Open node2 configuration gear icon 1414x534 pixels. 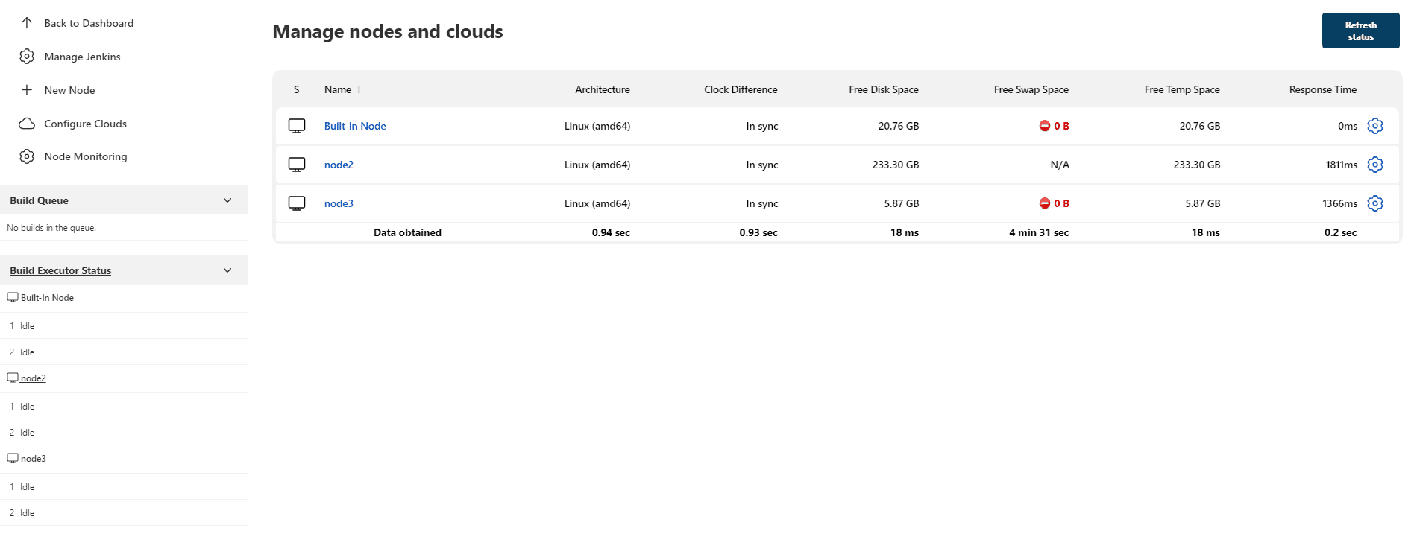pyautogui.click(x=1374, y=165)
